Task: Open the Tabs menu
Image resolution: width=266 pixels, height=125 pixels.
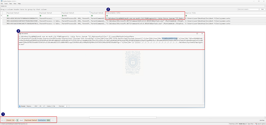Action: (x=11, y=4)
